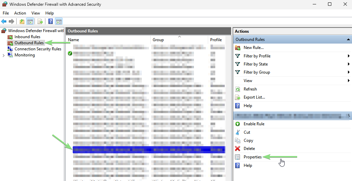Click the Connection Security Rules icon
This screenshot has height=181, width=352.
(10, 49)
